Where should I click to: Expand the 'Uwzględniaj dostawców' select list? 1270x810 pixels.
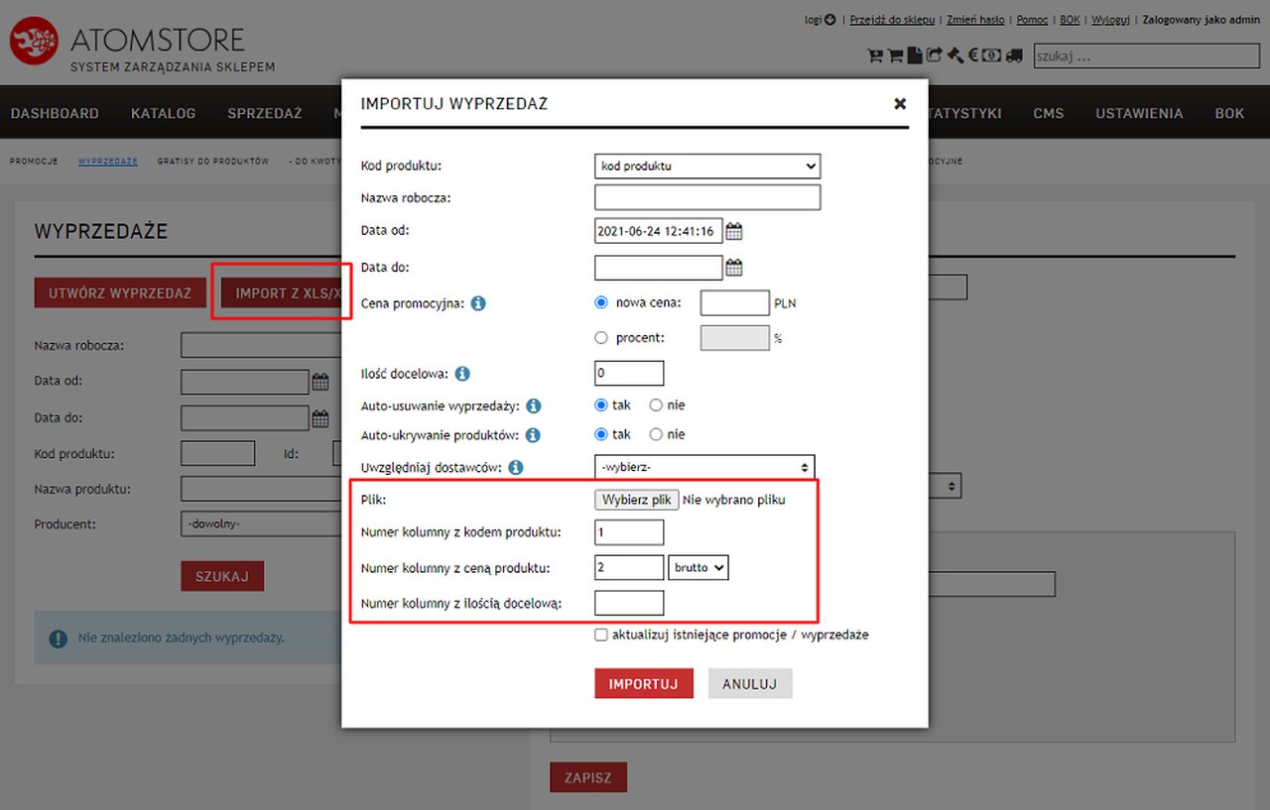point(704,467)
